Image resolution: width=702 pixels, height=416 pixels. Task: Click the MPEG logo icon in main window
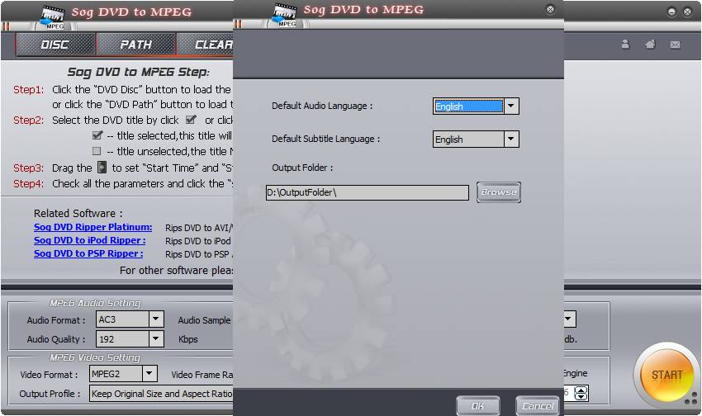click(x=53, y=18)
